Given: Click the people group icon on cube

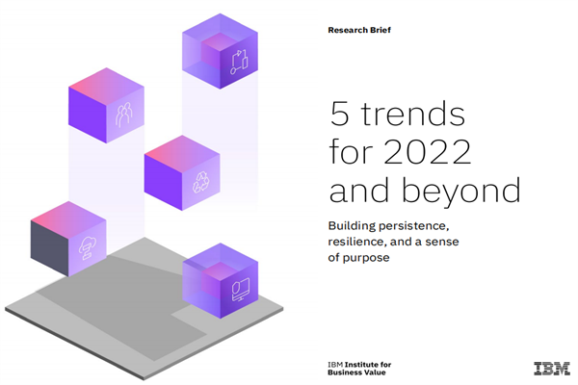Looking at the screenshot, I should point(123,115).
